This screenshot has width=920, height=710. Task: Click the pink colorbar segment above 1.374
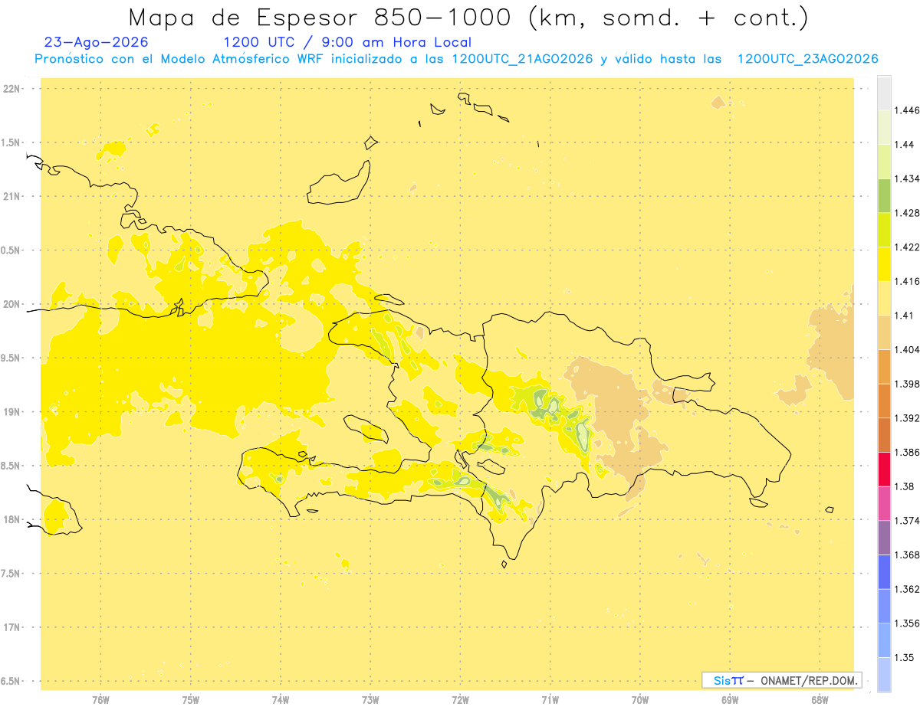point(884,503)
